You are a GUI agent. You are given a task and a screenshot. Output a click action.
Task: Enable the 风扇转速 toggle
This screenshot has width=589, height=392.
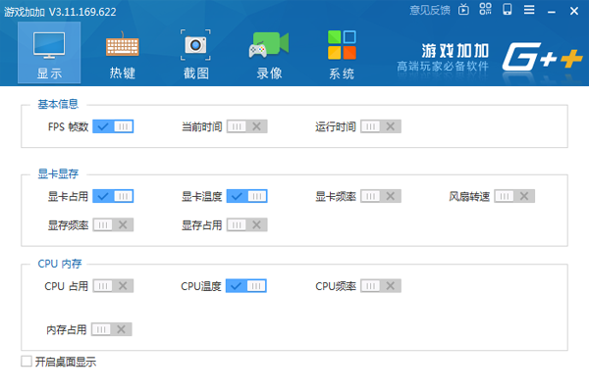click(514, 196)
